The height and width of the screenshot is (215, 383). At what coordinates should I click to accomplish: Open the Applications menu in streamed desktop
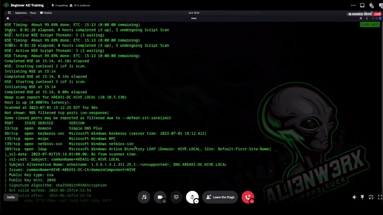click(x=21, y=13)
